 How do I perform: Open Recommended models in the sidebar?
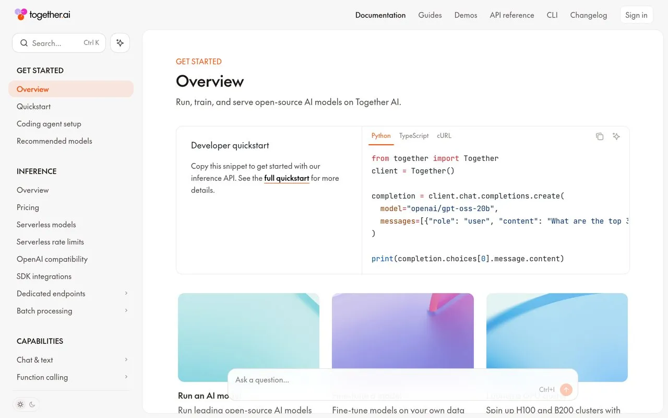[x=71, y=141]
